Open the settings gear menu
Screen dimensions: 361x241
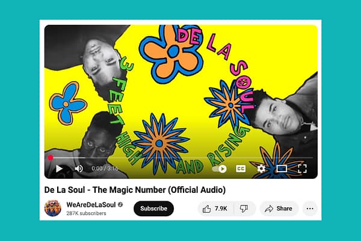[x=261, y=169]
